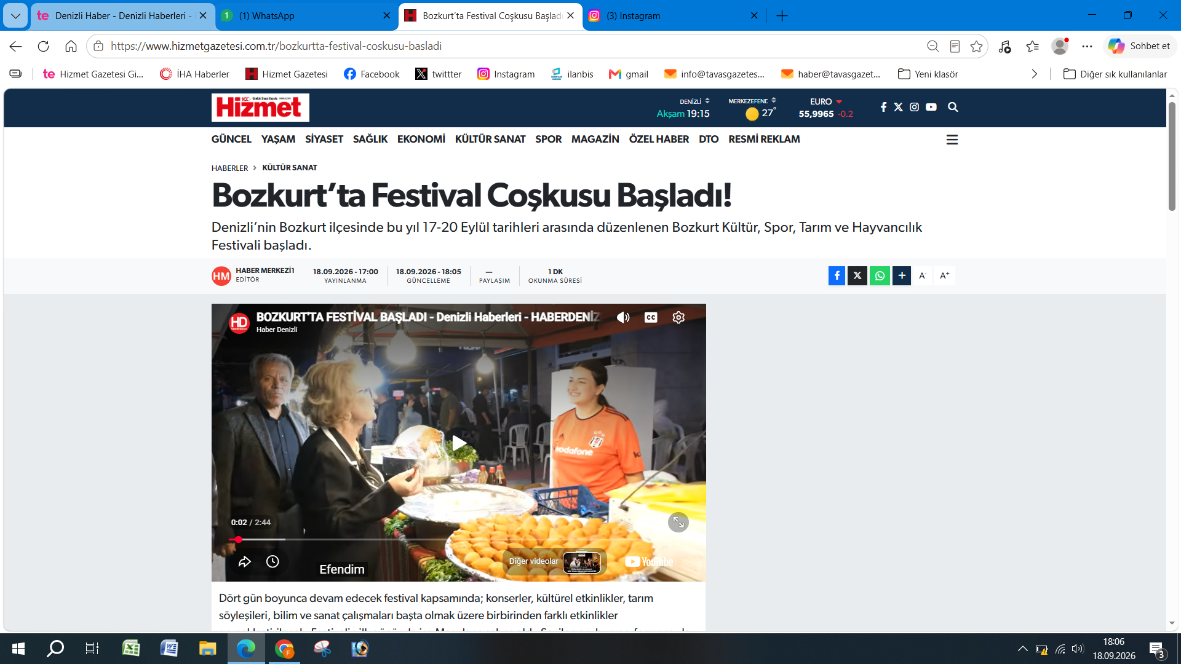Open Word from taskbar
Image resolution: width=1181 pixels, height=664 pixels.
[x=169, y=649]
